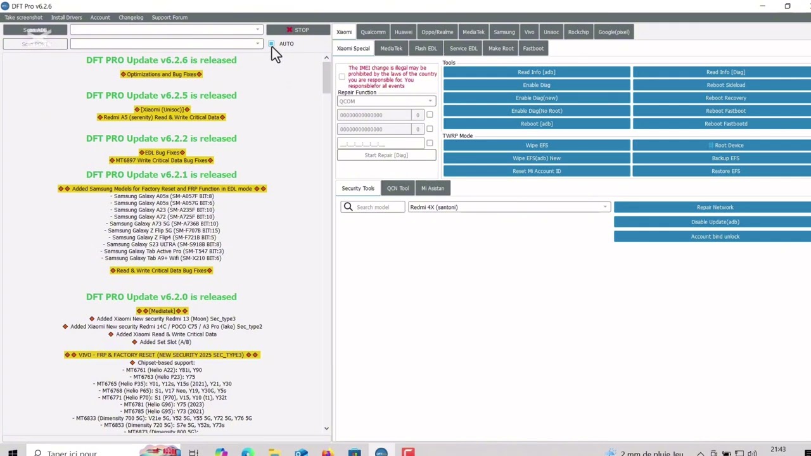Image resolution: width=811 pixels, height=456 pixels.
Task: Select the Security Tools tab
Action: [x=358, y=188]
